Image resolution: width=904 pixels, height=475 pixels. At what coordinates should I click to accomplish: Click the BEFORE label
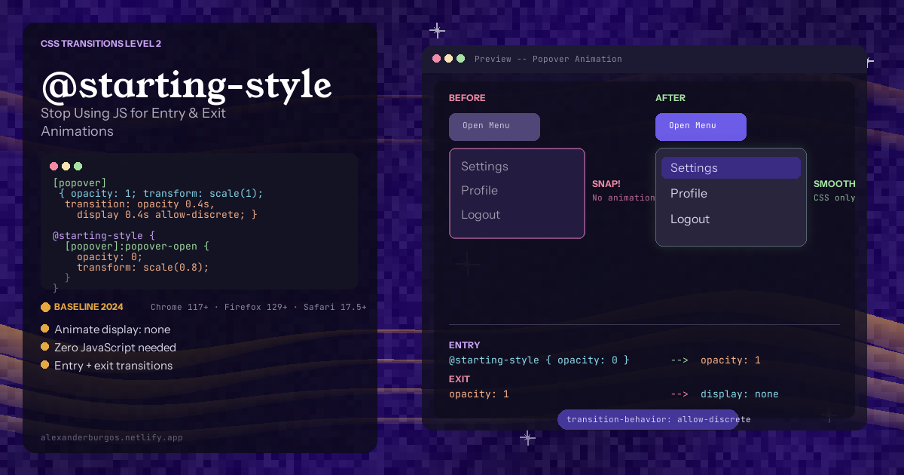pos(467,98)
